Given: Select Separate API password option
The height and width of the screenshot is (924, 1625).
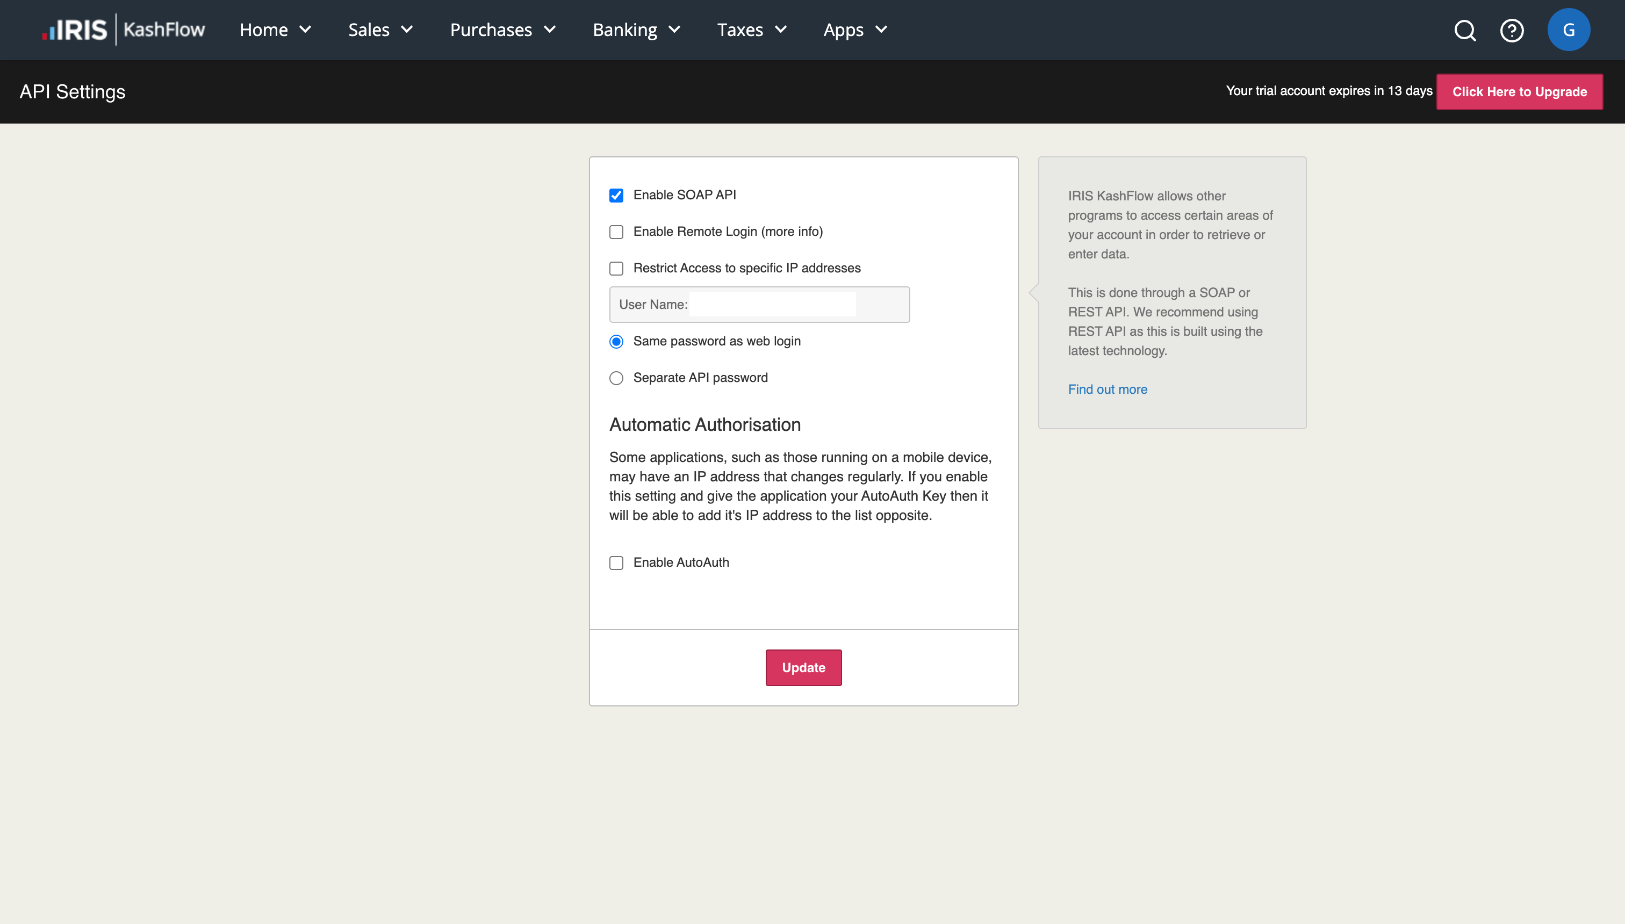Looking at the screenshot, I should coord(616,378).
